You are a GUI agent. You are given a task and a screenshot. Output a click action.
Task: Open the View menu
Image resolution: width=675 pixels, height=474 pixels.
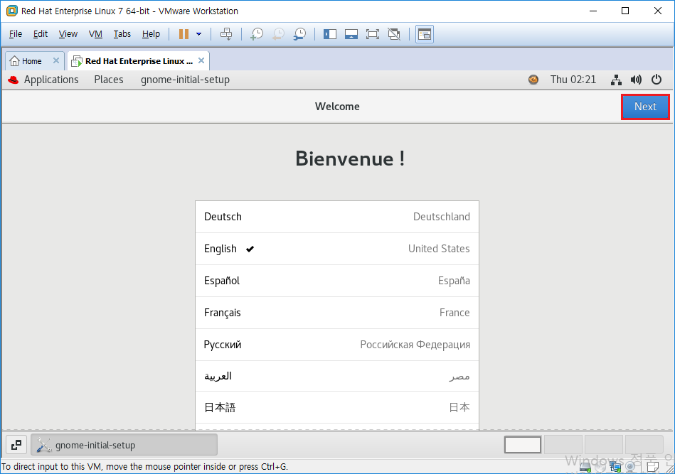coord(68,34)
